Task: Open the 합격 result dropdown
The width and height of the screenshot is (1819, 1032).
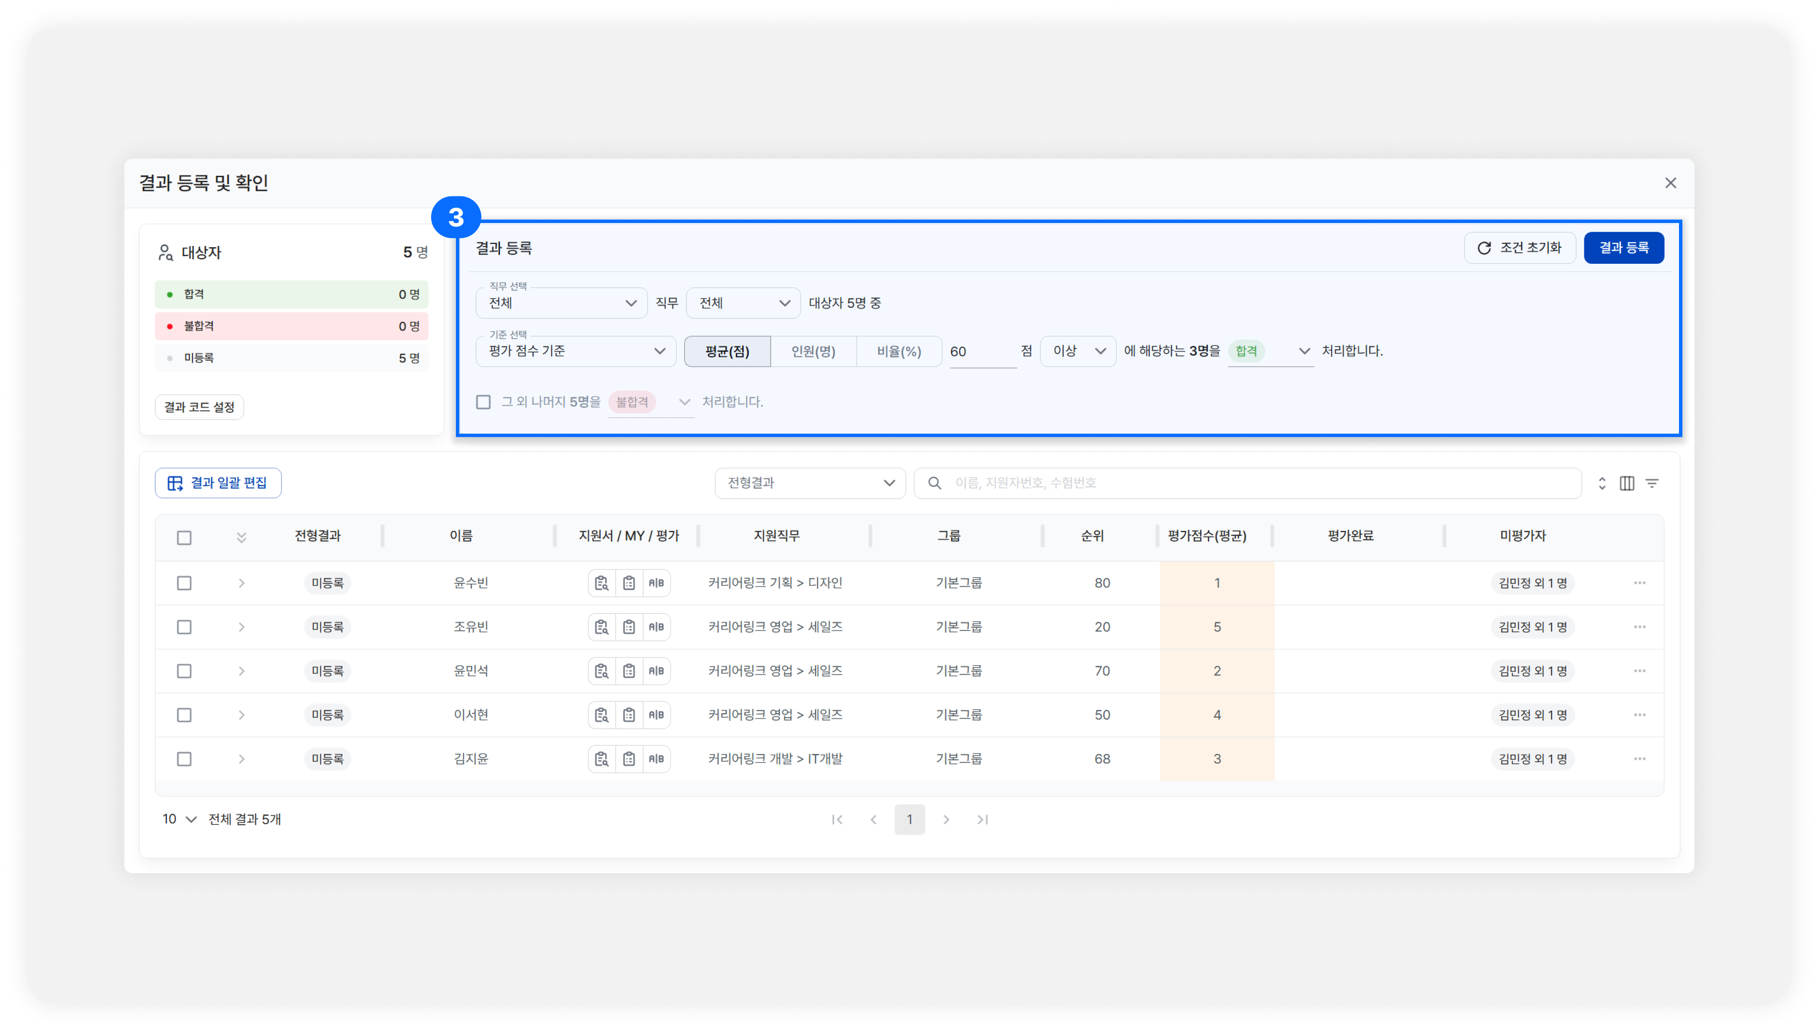Action: click(x=1271, y=351)
